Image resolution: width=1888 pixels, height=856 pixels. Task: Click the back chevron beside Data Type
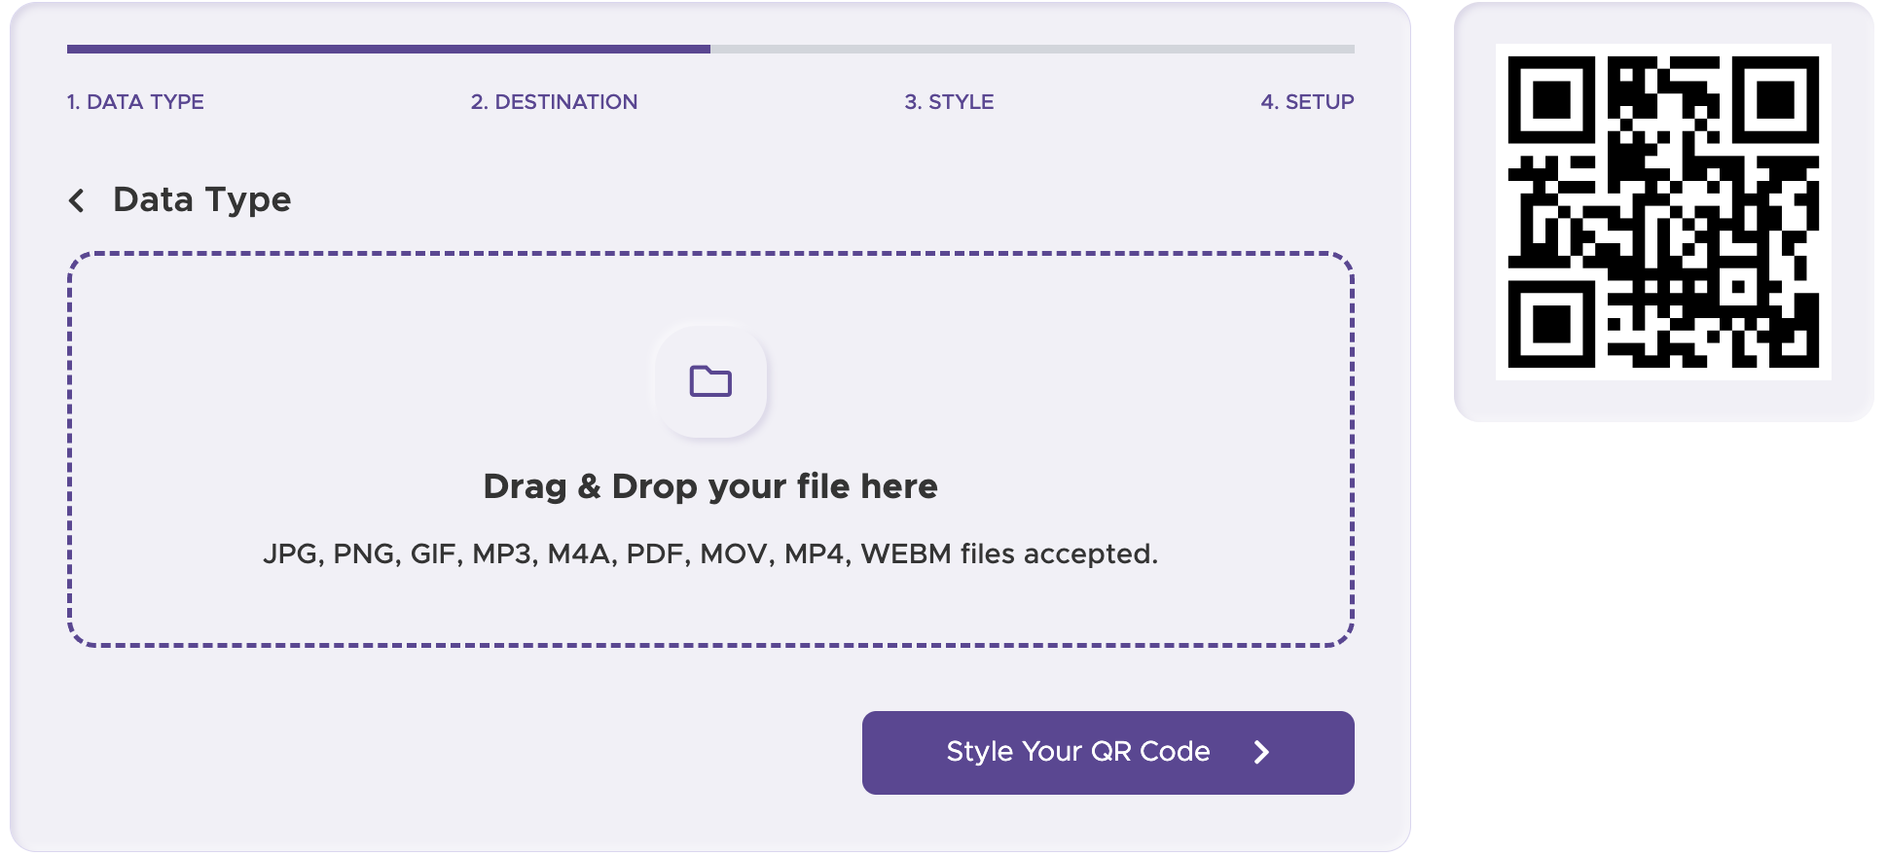77,200
